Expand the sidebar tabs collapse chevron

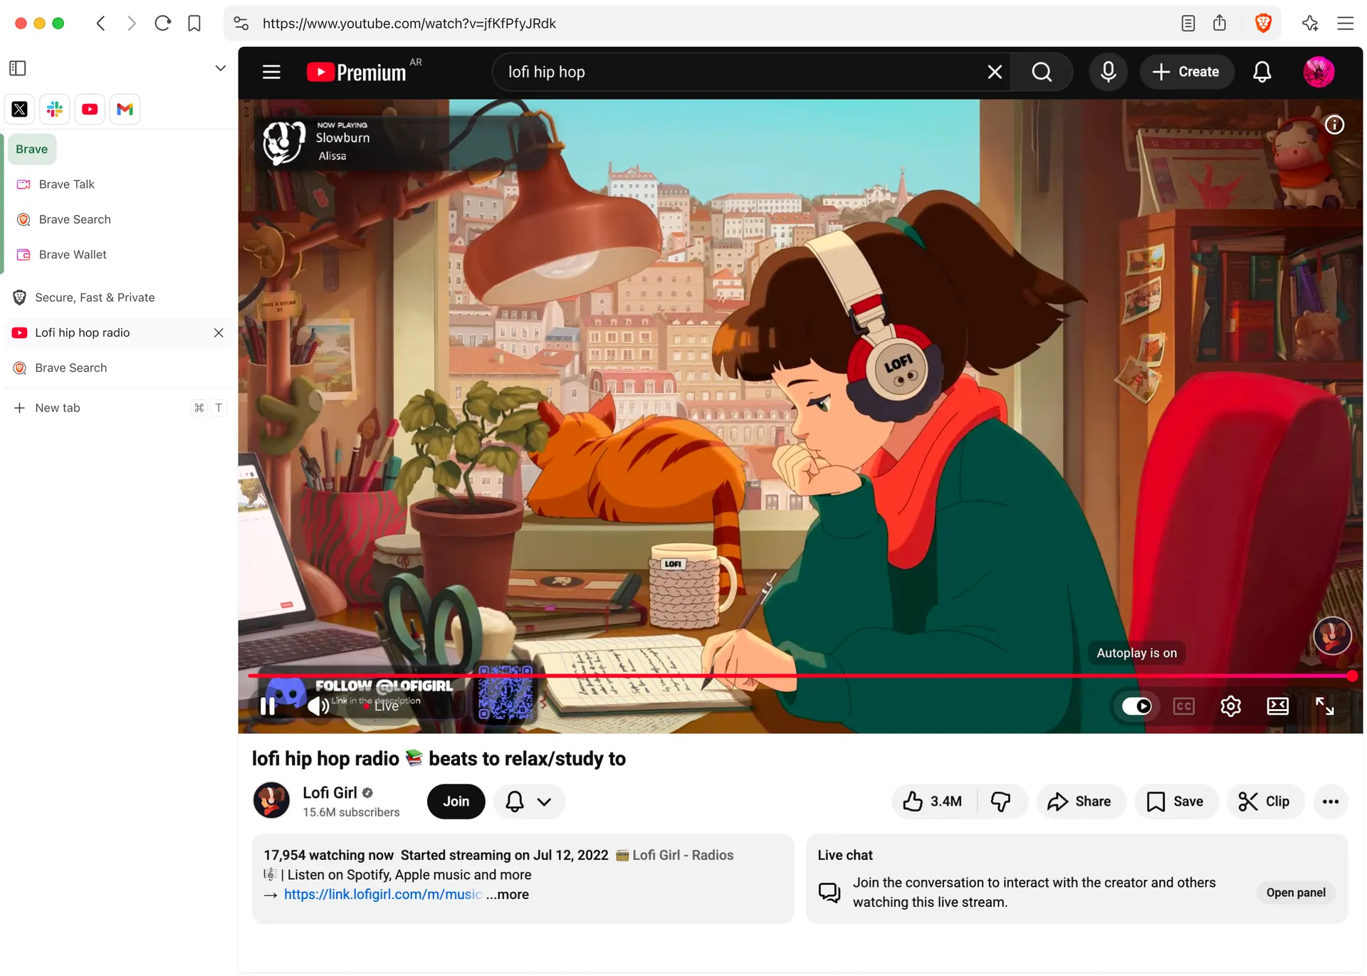[x=220, y=68]
